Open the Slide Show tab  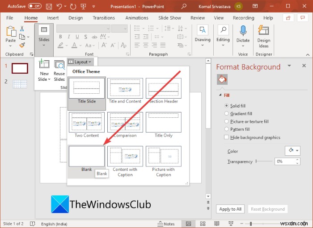[169, 18]
